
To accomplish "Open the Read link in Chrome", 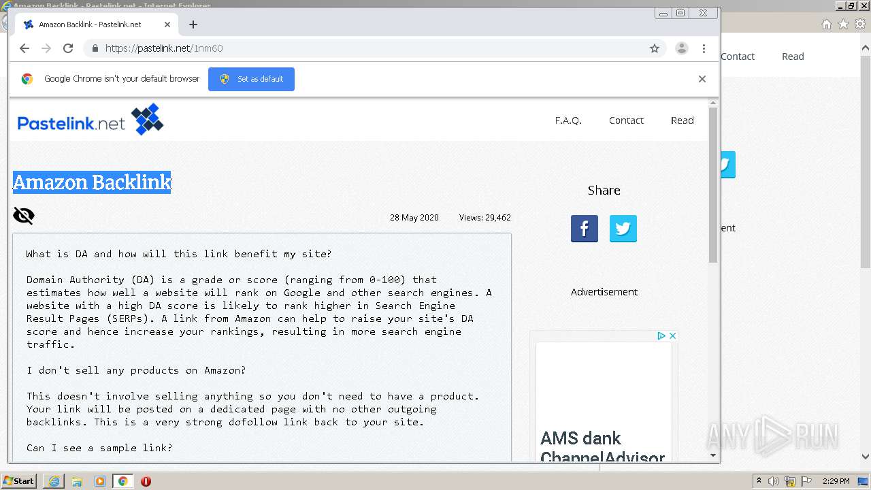I will point(683,120).
